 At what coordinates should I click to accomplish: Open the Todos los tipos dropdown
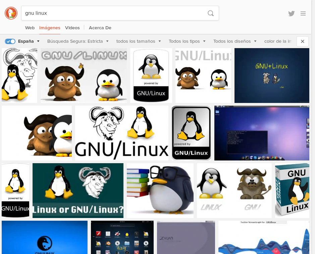point(187,41)
